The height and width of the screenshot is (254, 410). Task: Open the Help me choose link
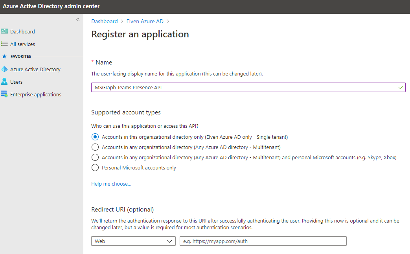111,184
